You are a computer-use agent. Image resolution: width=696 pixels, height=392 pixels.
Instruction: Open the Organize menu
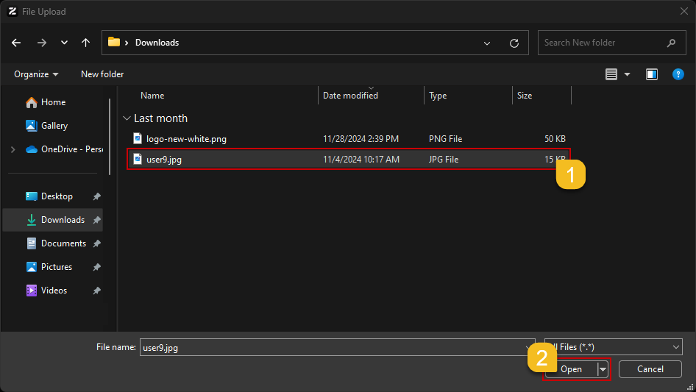tap(36, 74)
